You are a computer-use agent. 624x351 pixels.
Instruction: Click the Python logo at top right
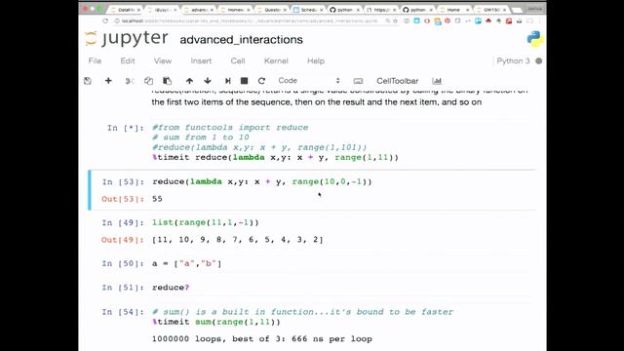point(535,39)
